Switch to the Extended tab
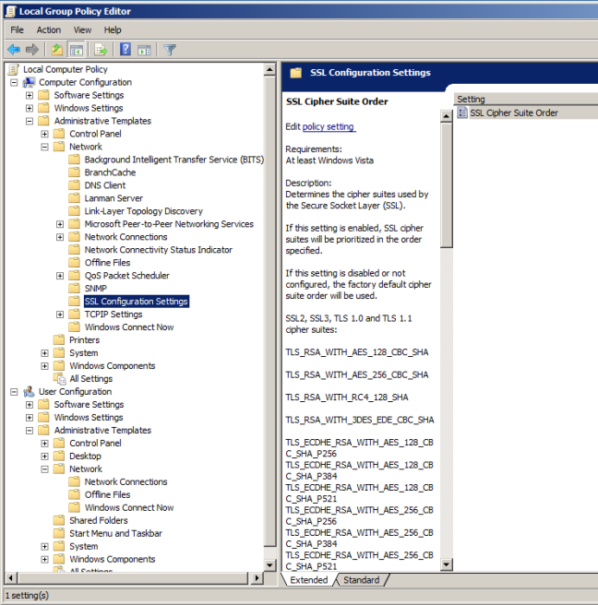 (309, 580)
